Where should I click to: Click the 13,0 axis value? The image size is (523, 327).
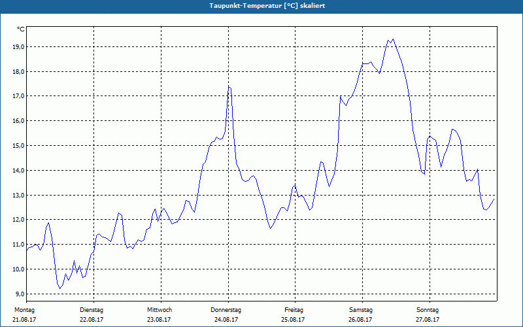[19, 195]
